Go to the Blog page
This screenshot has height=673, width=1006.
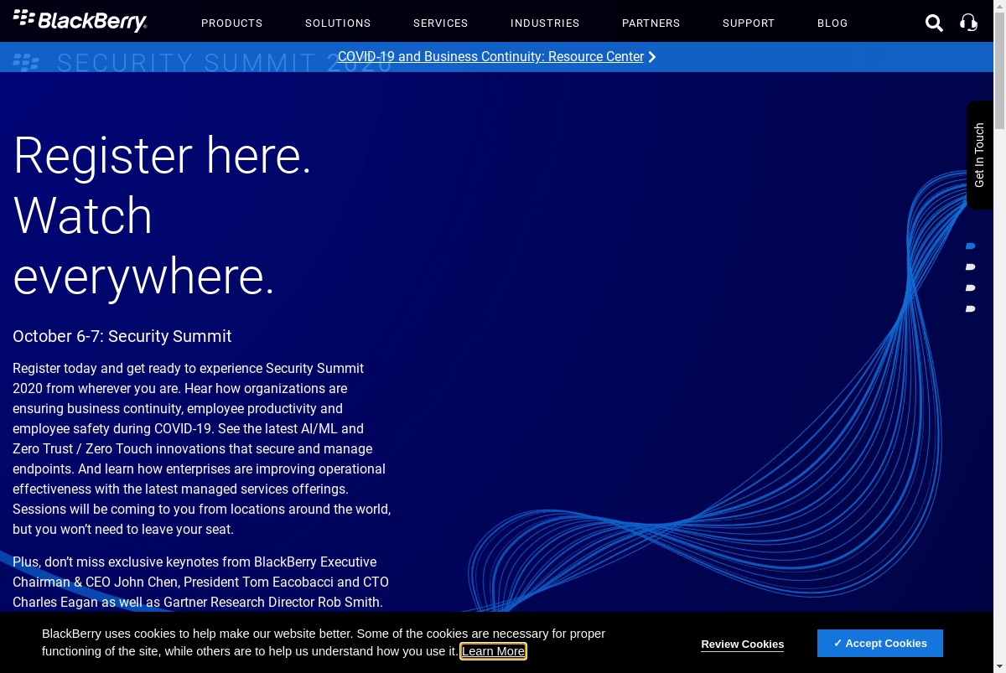tap(832, 23)
